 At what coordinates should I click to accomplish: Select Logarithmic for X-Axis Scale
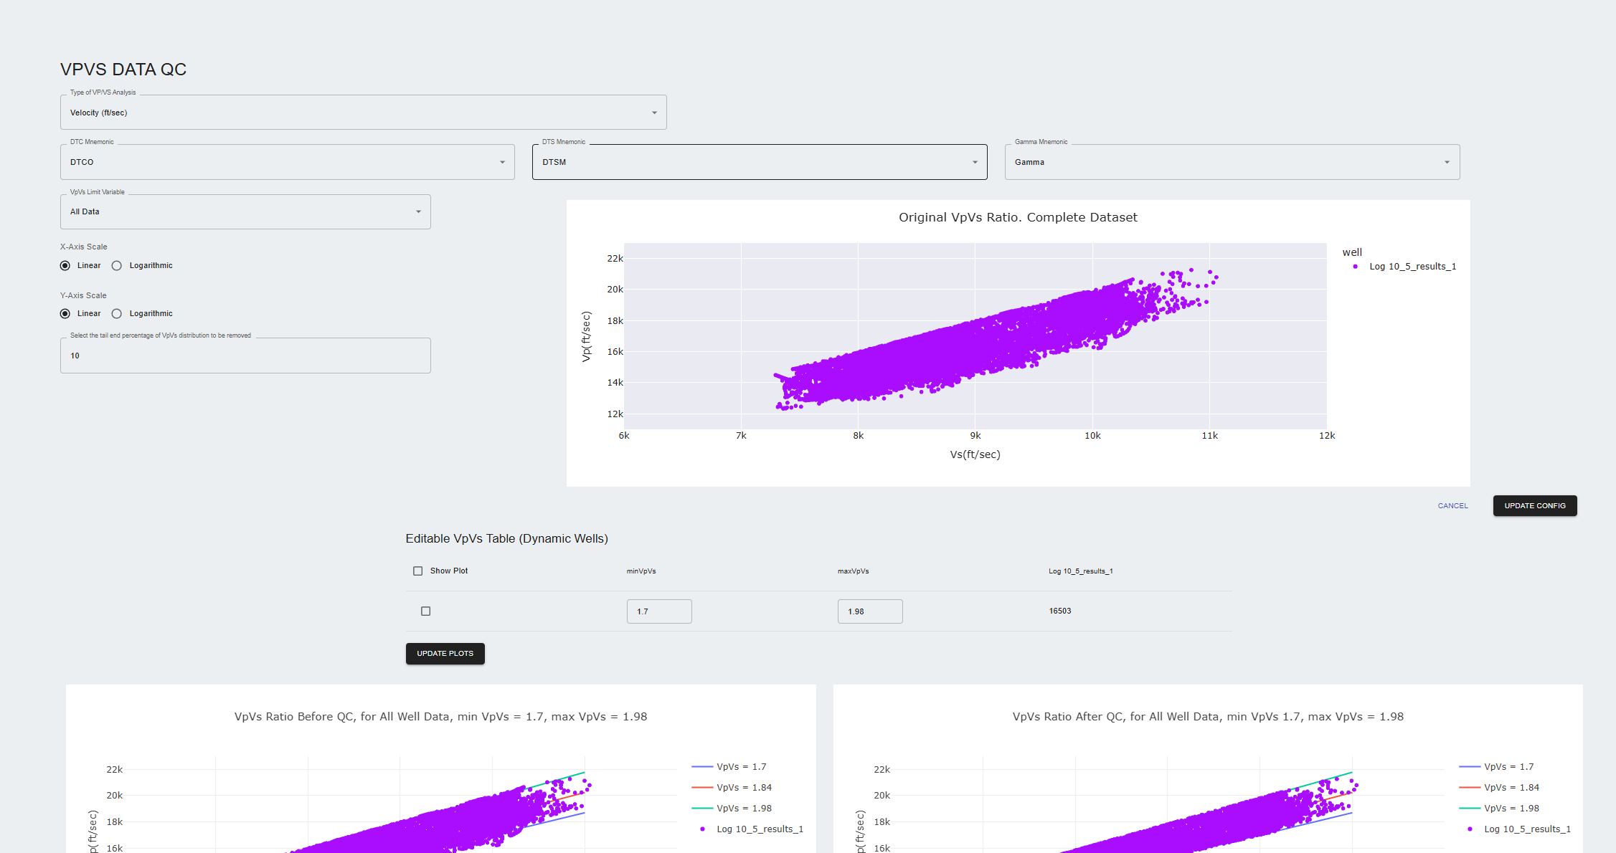117,266
